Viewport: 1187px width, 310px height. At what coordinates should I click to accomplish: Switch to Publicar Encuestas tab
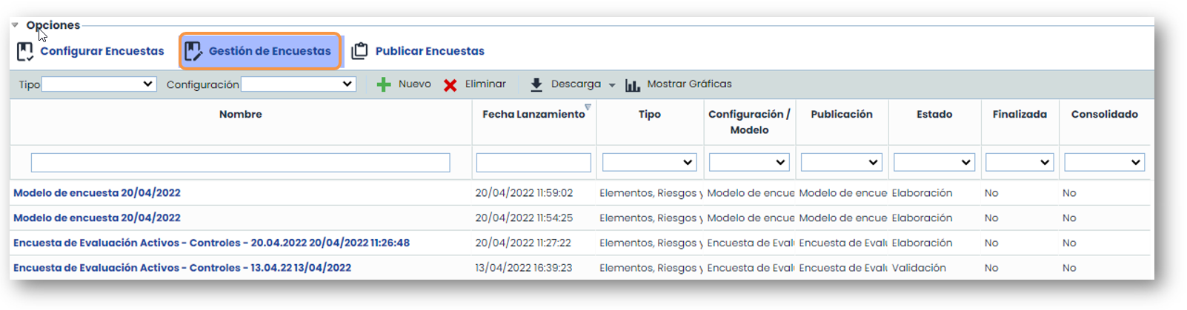pos(429,51)
